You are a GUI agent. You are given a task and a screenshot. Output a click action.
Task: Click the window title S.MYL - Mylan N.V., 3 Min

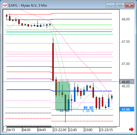tap(28, 6)
